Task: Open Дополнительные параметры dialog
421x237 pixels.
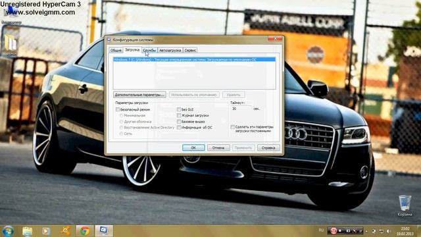Action: pos(139,95)
